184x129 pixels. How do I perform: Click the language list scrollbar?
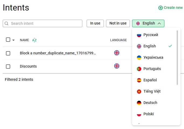coord(177,58)
